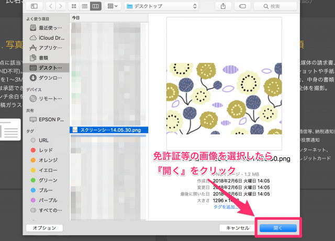Click the タグを追加 link
335x241 pixels.
click(226, 207)
